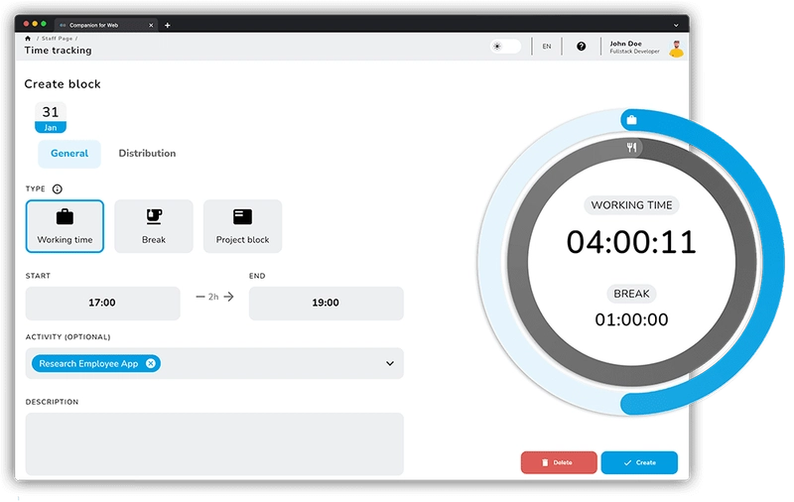794x502 pixels.
Task: Open the EN language selector
Action: point(547,46)
